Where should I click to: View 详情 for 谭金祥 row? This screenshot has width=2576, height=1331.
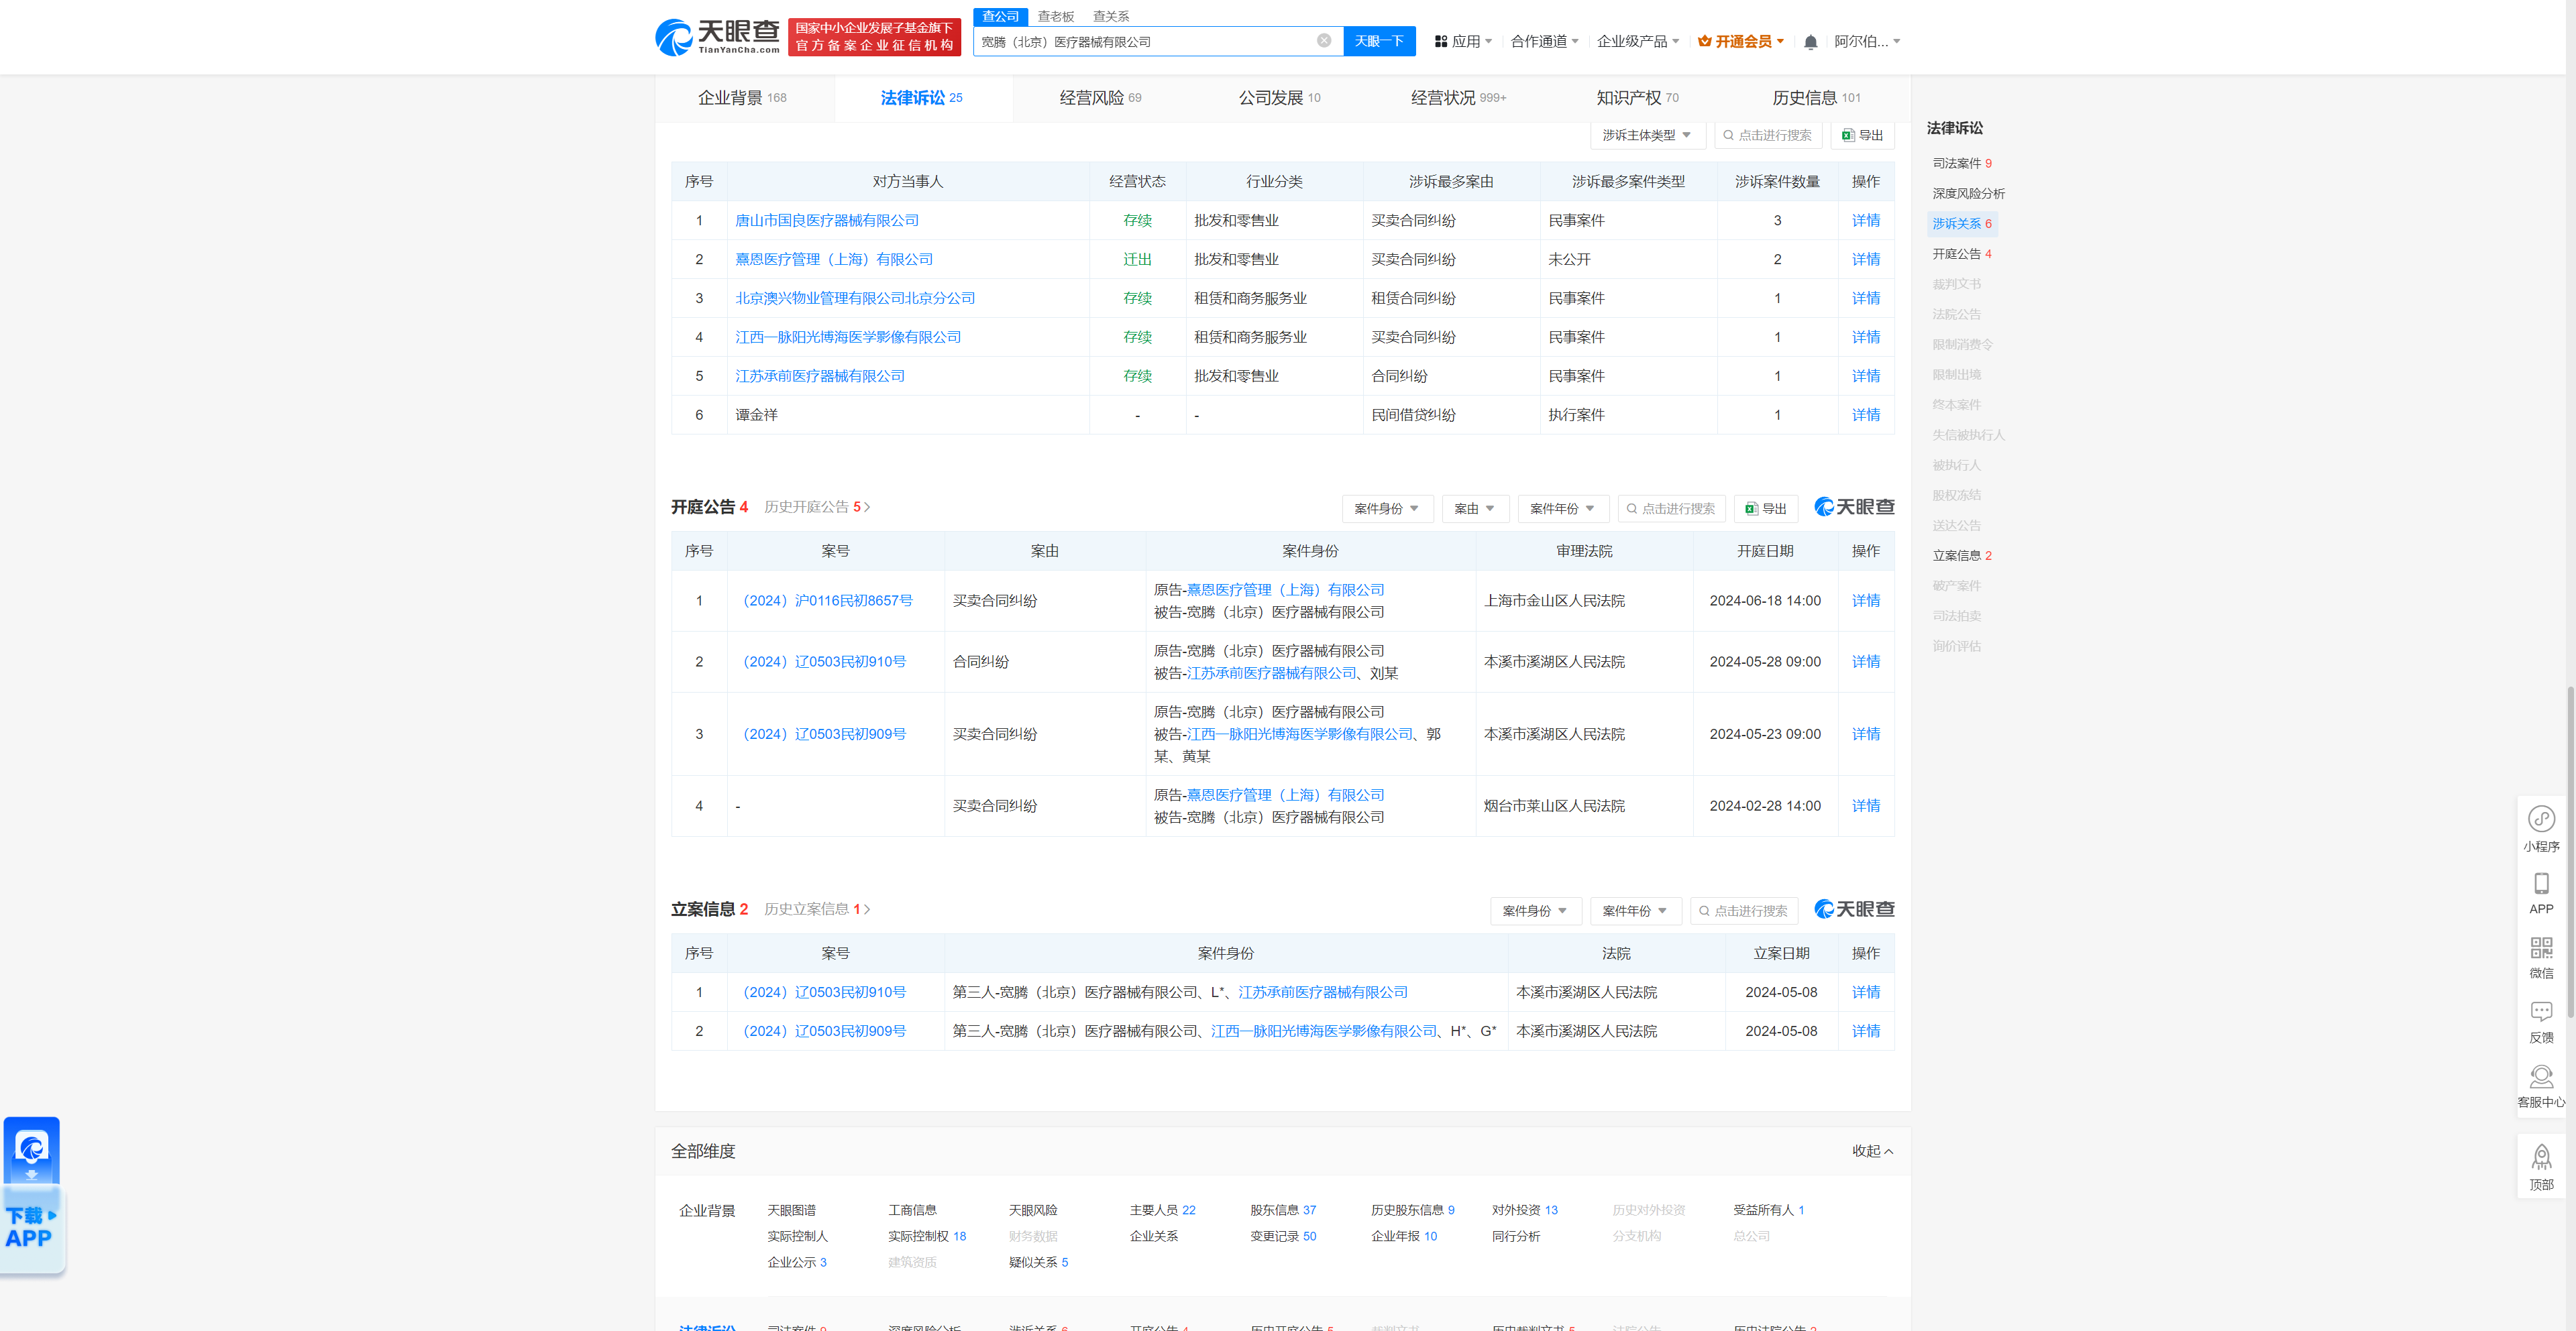pyautogui.click(x=1865, y=414)
